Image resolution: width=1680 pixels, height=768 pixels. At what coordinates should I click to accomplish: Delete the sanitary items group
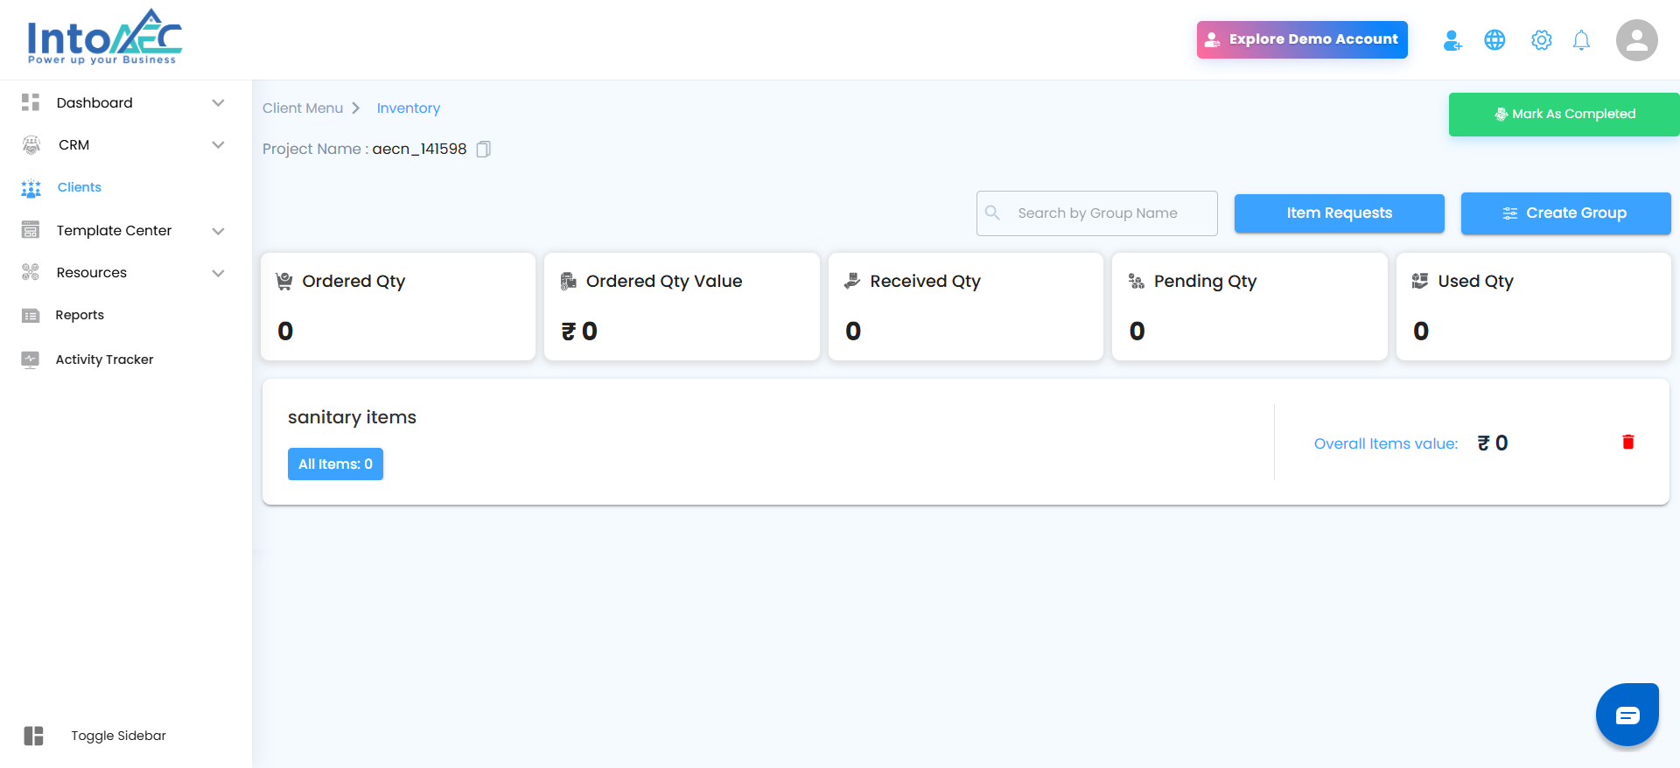click(x=1627, y=443)
